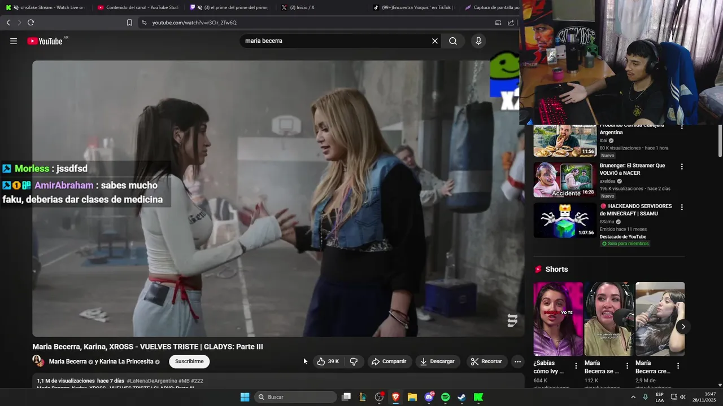Like the video showing 39 K
Image resolution: width=723 pixels, height=406 pixels.
click(328, 361)
